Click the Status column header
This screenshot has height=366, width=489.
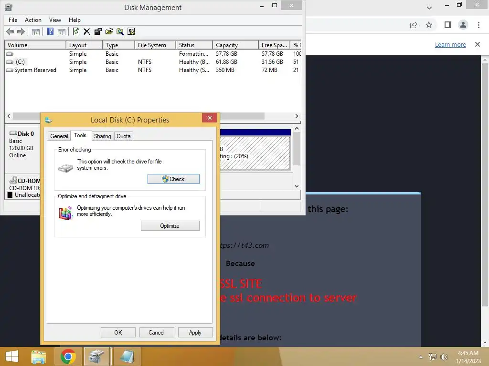194,45
